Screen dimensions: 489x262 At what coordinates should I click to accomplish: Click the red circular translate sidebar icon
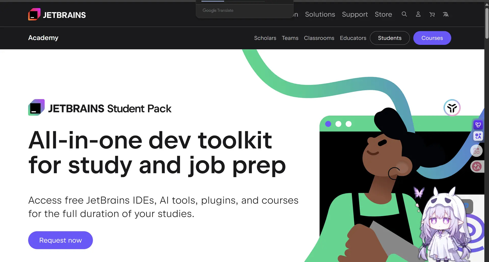pyautogui.click(x=477, y=167)
